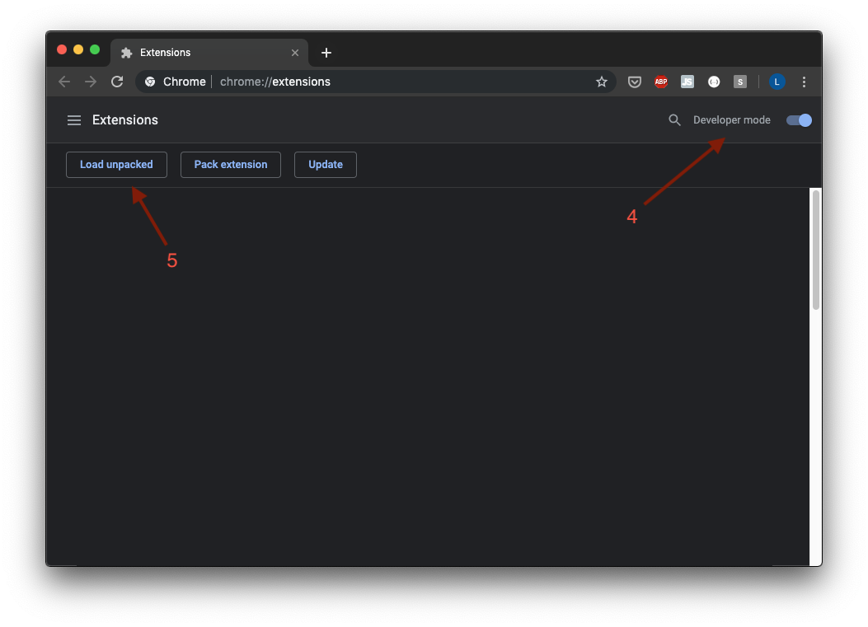The height and width of the screenshot is (627, 868).
Task: Click the Chrome security shield in the address bar
Action: tap(149, 82)
